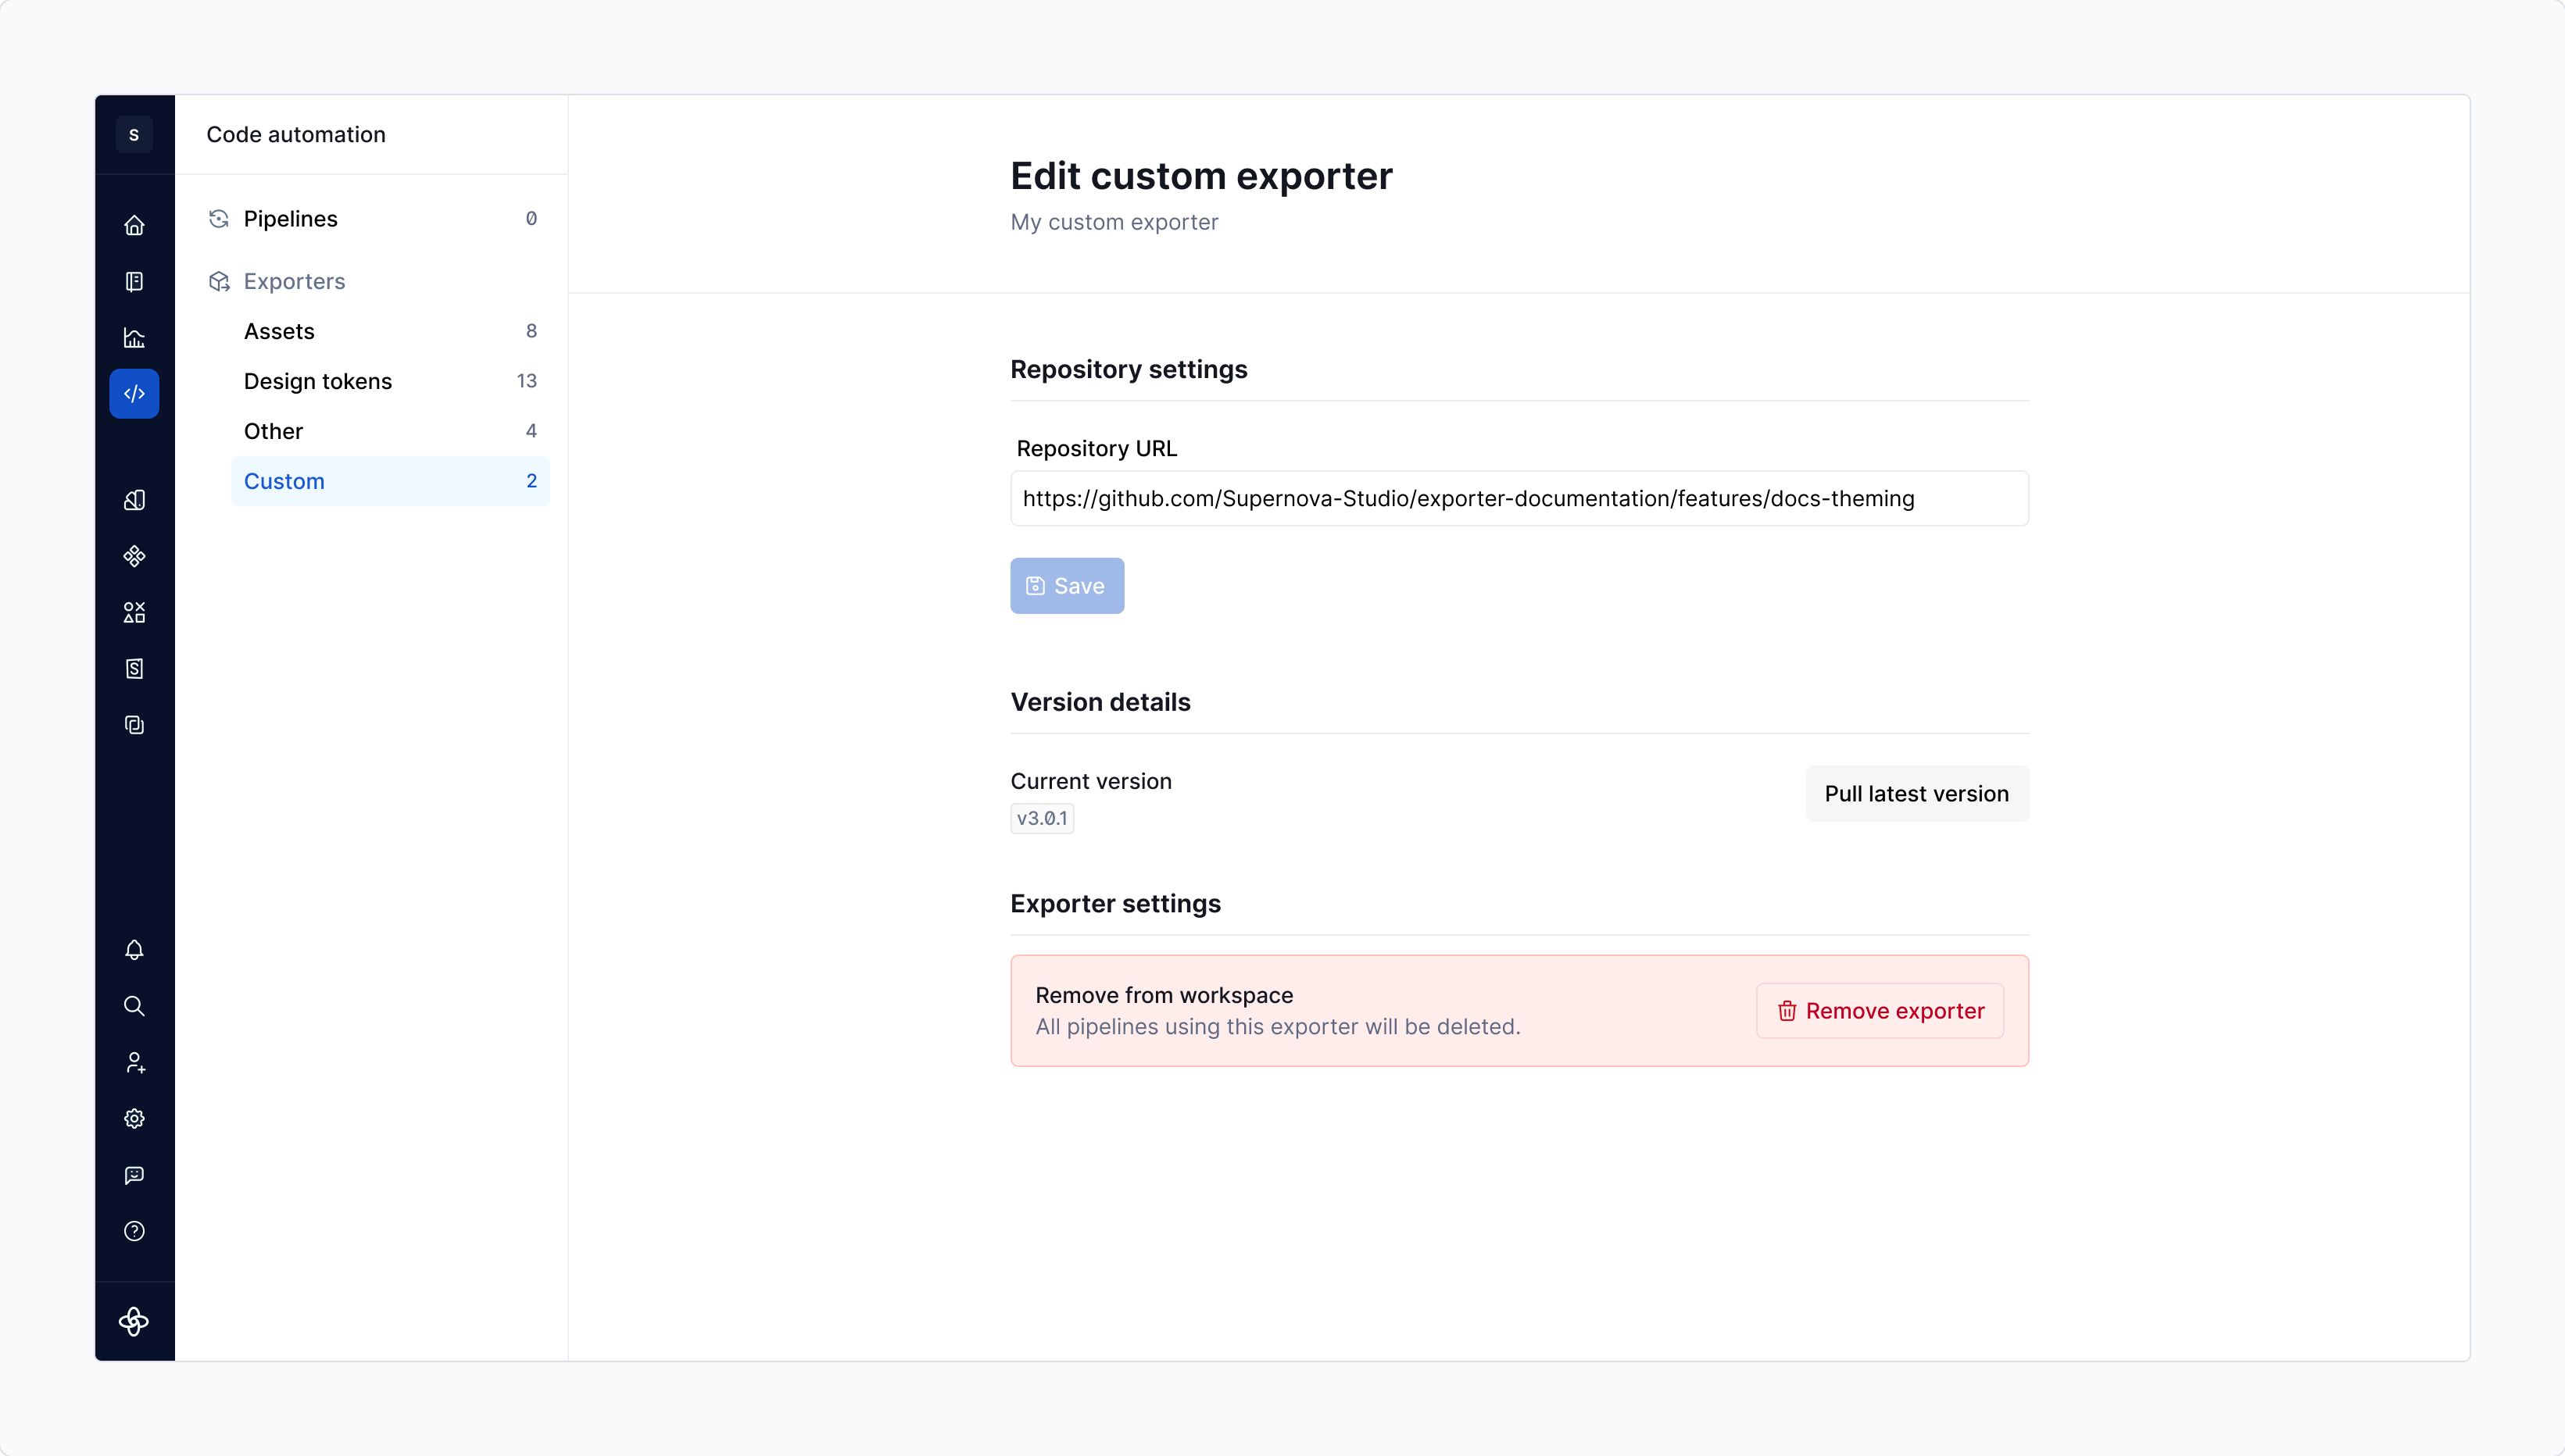Click inside the Repository URL field

[1519, 498]
